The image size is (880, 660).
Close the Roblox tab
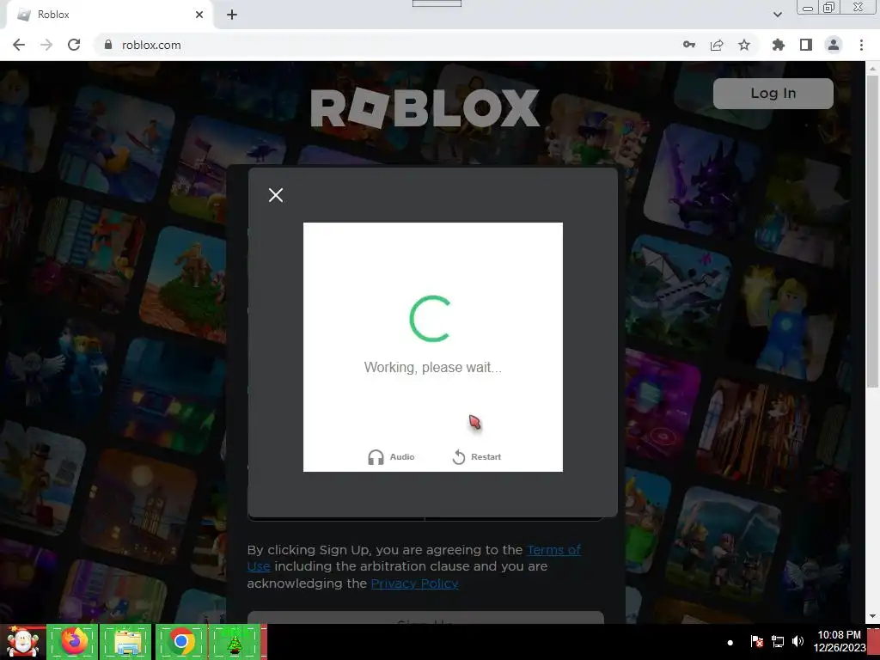[199, 15]
